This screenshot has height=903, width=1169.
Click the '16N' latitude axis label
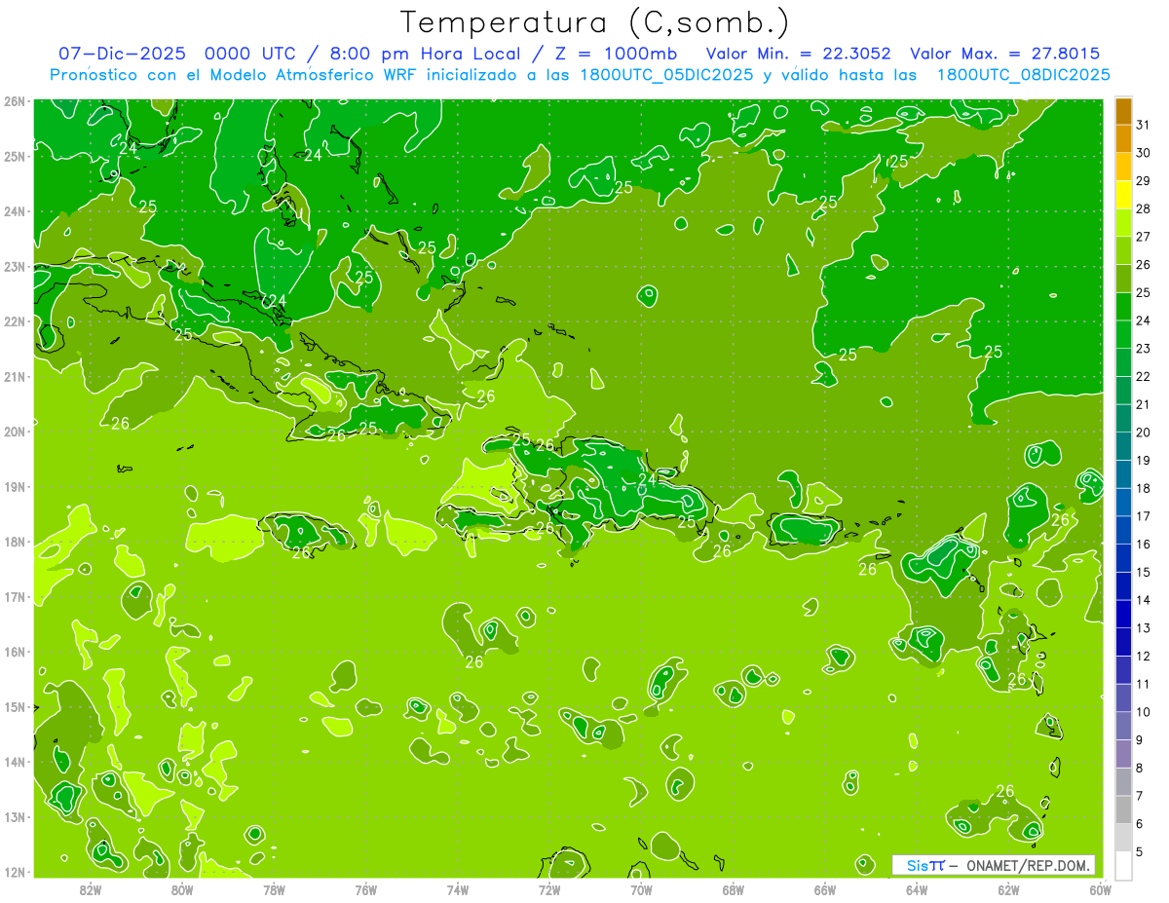15,652
